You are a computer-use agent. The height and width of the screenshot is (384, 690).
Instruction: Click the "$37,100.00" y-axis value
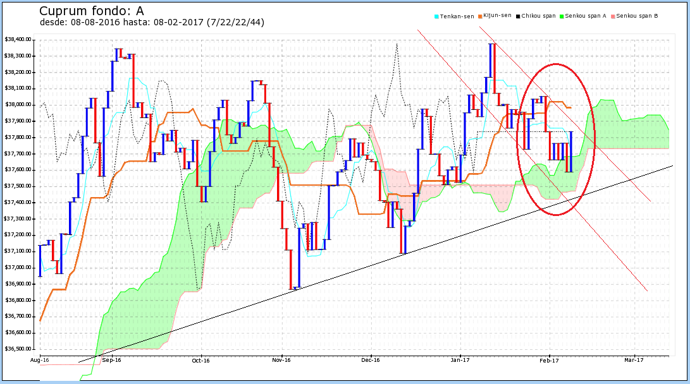coord(18,251)
